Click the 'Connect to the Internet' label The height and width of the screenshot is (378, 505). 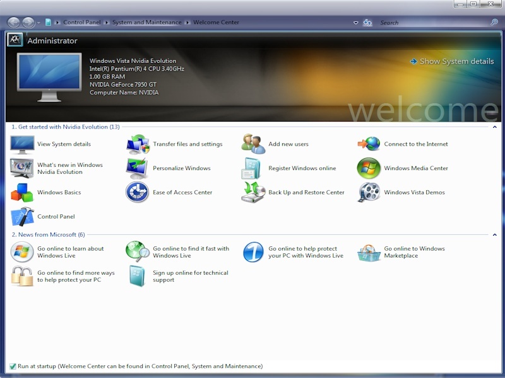(x=416, y=144)
